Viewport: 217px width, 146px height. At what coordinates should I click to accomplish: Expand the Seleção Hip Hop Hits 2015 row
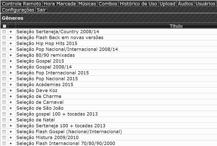[x=11, y=43]
